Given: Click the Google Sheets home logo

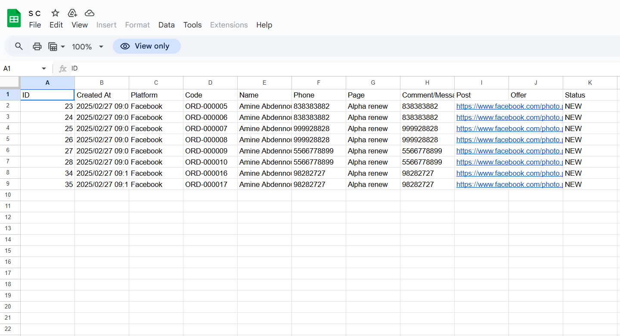Looking at the screenshot, I should pyautogui.click(x=14, y=18).
